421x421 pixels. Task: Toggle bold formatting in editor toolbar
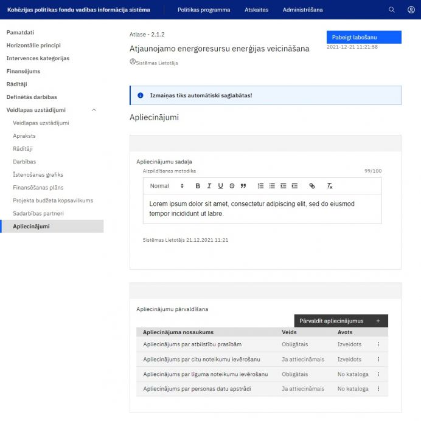point(197,186)
